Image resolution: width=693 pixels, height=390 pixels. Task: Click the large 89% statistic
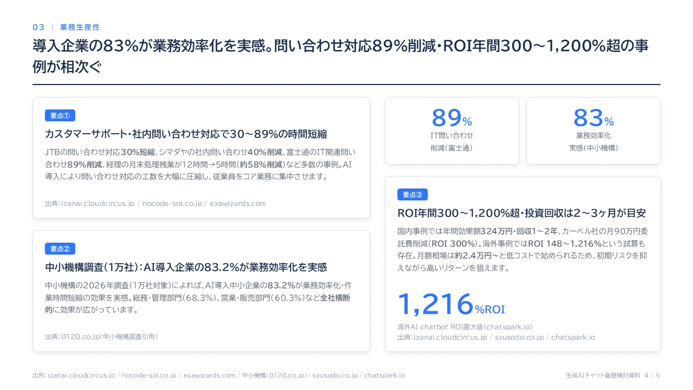coord(452,118)
